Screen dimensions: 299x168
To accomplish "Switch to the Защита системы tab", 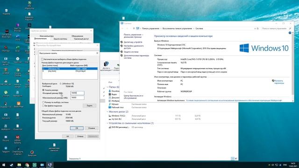I will (60, 39).
